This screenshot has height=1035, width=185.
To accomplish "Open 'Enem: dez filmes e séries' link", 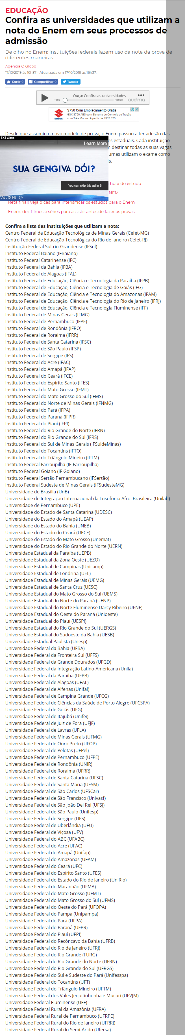I will 71,211.
